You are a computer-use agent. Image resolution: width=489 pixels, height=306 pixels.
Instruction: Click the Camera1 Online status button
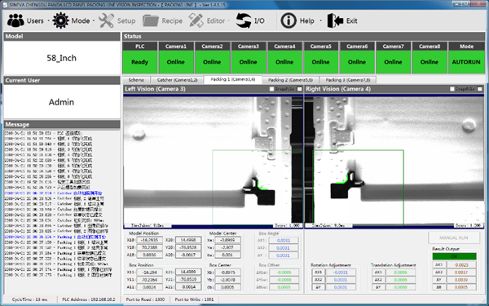pyautogui.click(x=175, y=62)
